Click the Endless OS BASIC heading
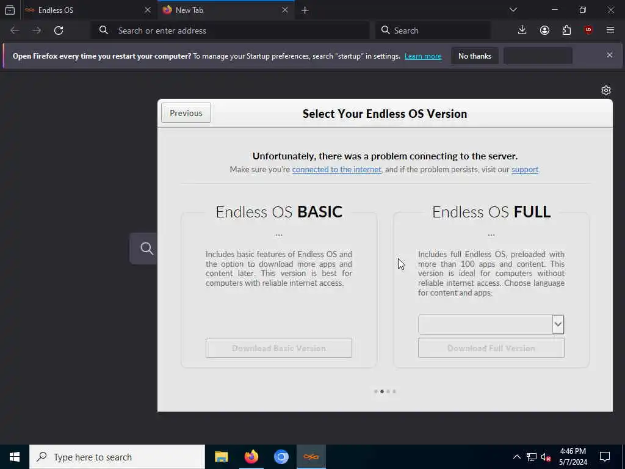The height and width of the screenshot is (469, 625). tap(279, 212)
